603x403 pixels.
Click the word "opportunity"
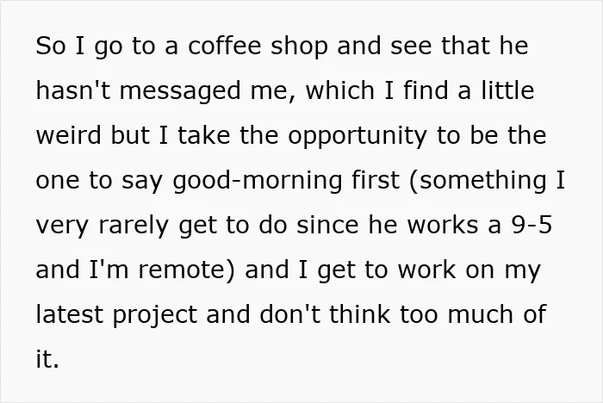pos(357,137)
